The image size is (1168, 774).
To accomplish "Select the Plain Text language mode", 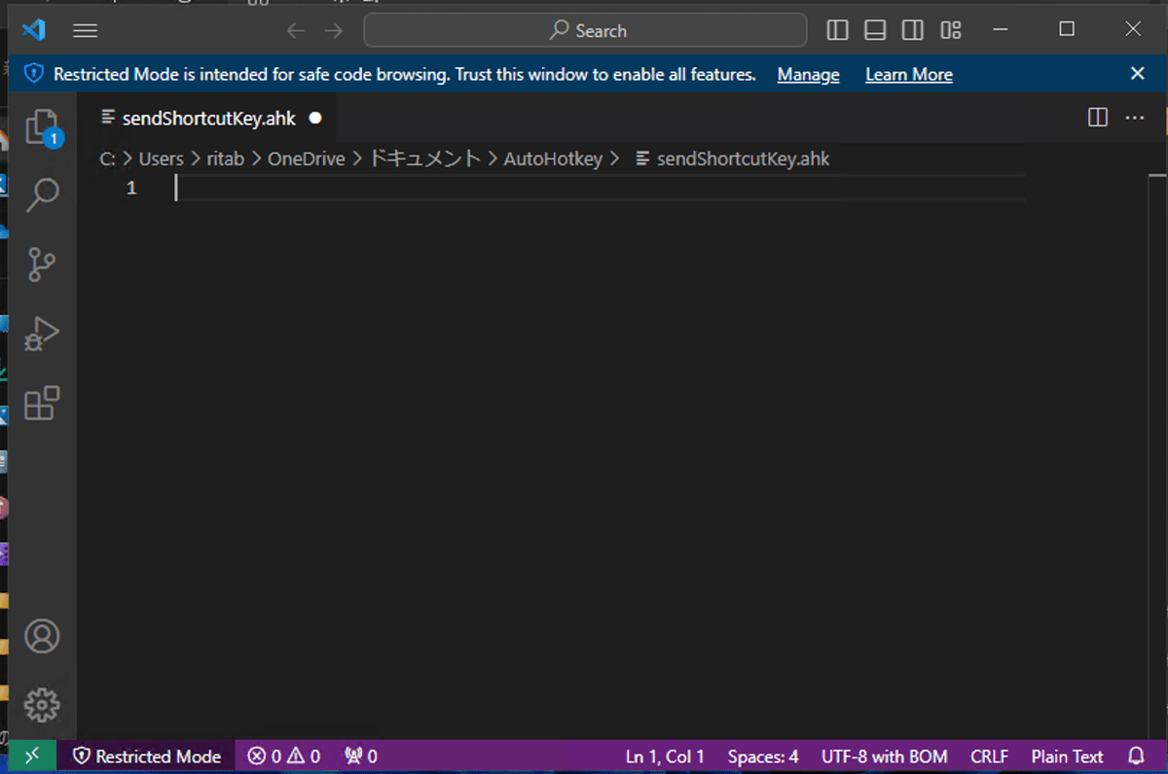I will point(1067,756).
